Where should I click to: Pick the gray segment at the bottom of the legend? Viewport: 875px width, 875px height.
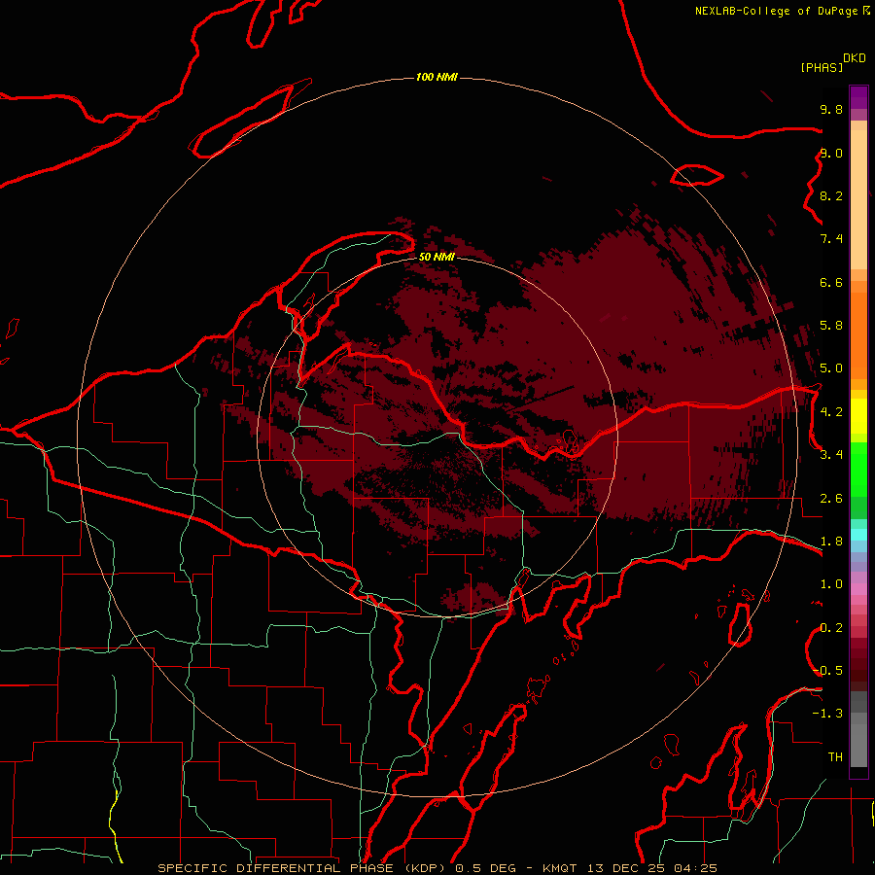tap(858, 745)
